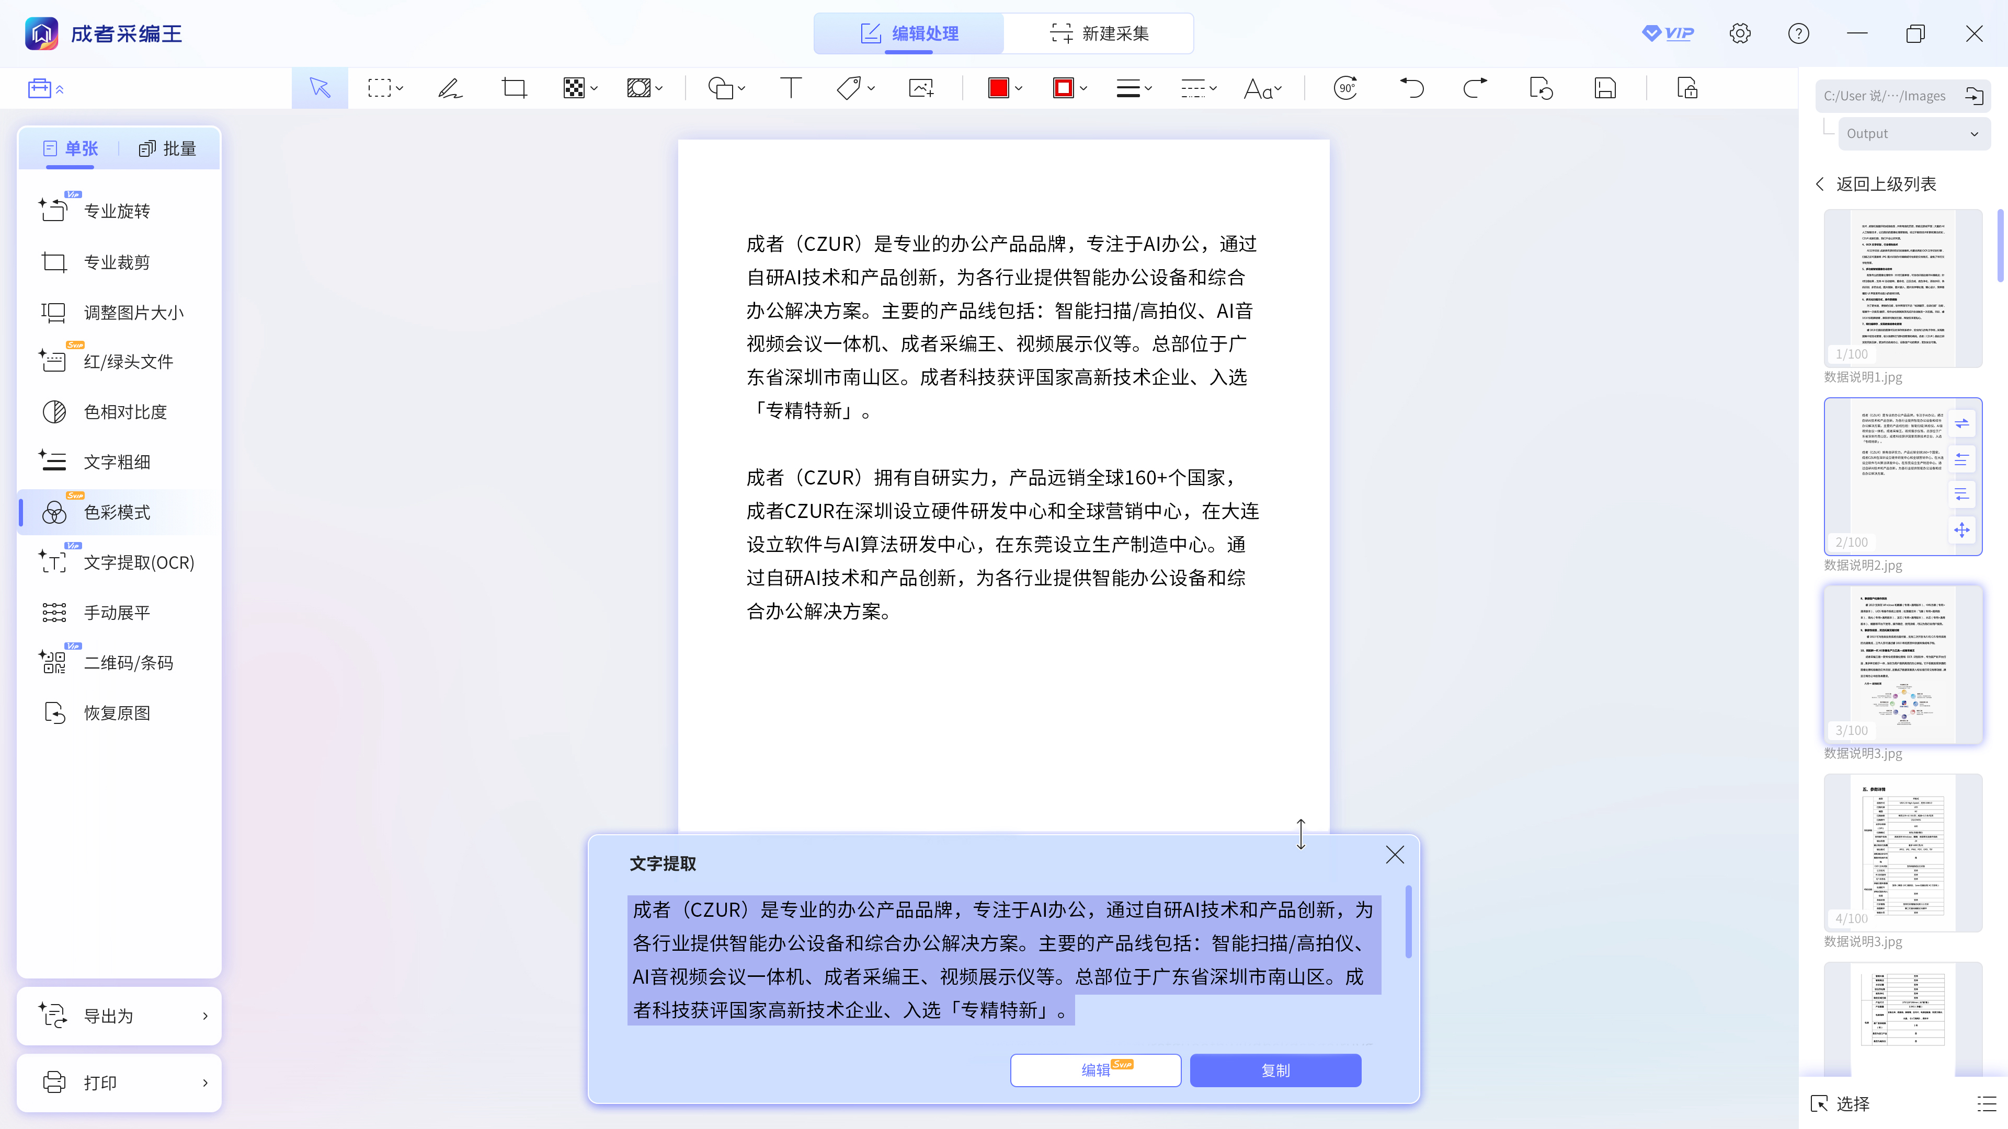Open 红/绿头文件 option
The height and width of the screenshot is (1129, 2008).
[119, 362]
